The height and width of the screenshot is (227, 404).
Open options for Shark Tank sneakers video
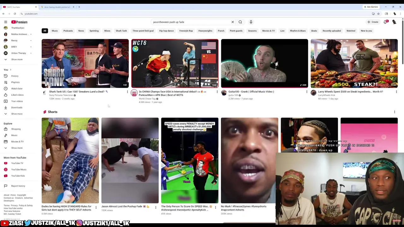[x=128, y=92]
